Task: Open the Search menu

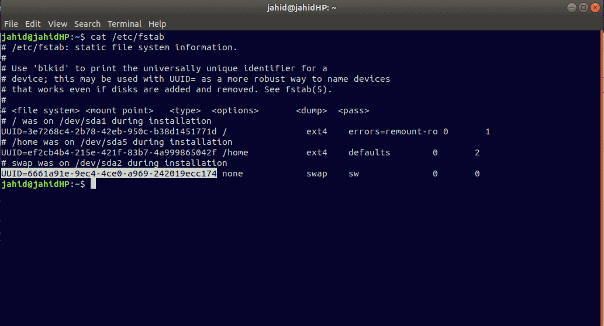Action: (x=87, y=24)
